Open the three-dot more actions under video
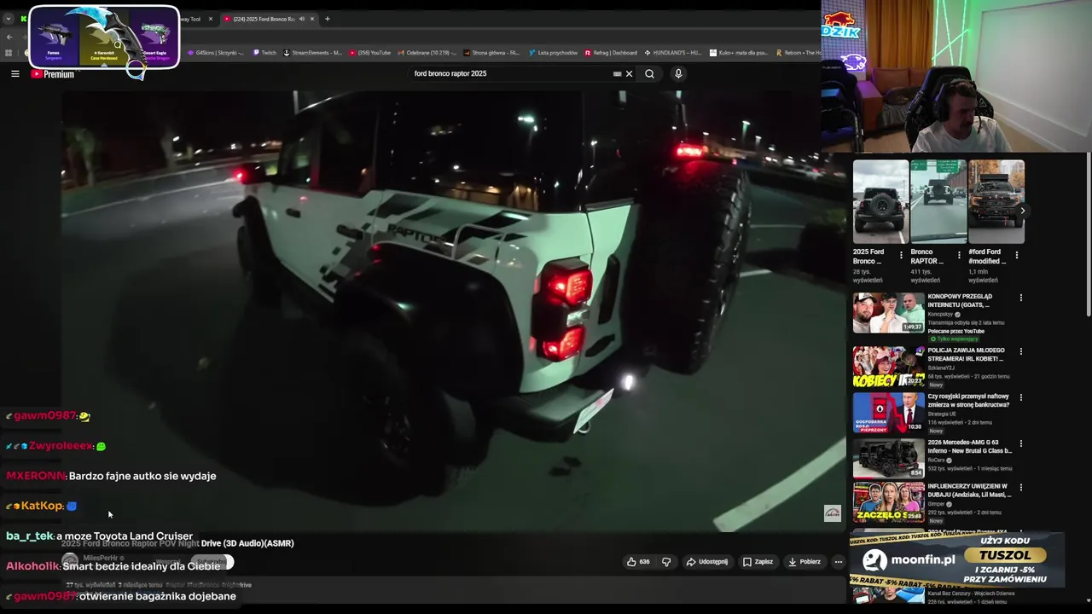1092x614 pixels. click(x=838, y=562)
